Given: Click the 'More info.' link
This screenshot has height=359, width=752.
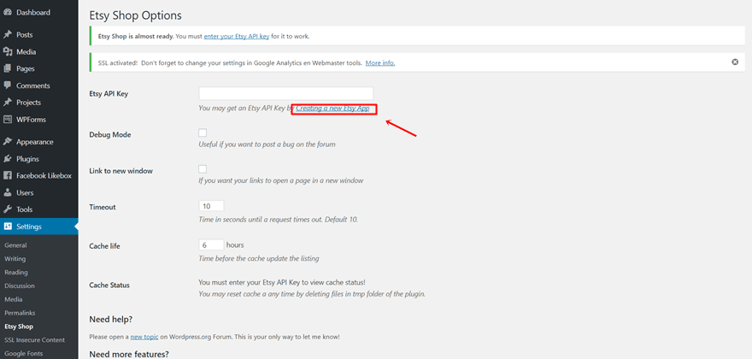Looking at the screenshot, I should (x=379, y=63).
